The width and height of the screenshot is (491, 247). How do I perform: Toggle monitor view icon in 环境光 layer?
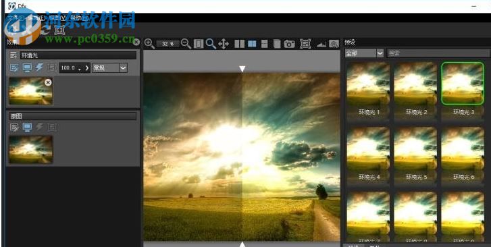(x=27, y=67)
